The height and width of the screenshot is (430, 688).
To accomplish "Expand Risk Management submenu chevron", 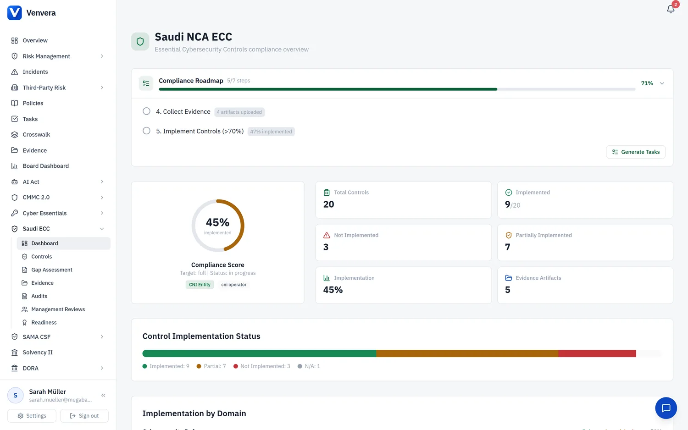I will coord(102,56).
